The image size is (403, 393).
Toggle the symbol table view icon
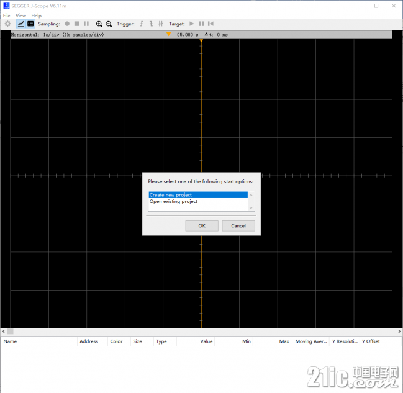pos(30,24)
